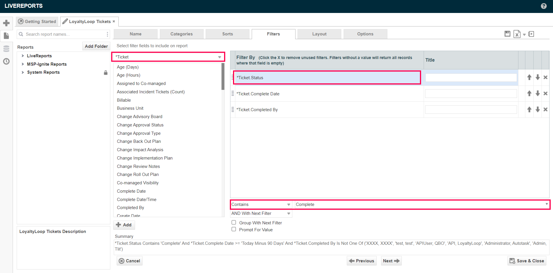Image resolution: width=553 pixels, height=273 pixels.
Task: Open the Contains operator dropdown
Action: (261, 204)
